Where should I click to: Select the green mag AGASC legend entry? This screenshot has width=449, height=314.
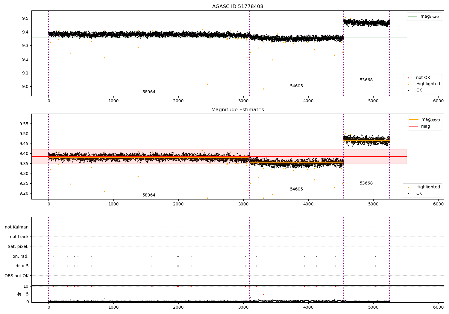[x=424, y=16]
